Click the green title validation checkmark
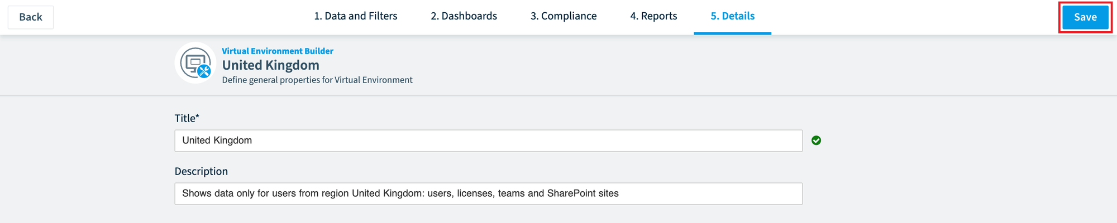 click(816, 140)
